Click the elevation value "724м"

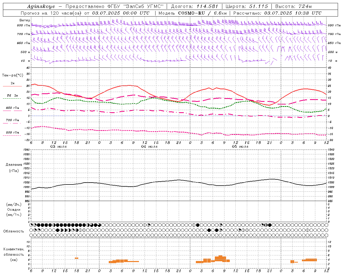pos(305,6)
